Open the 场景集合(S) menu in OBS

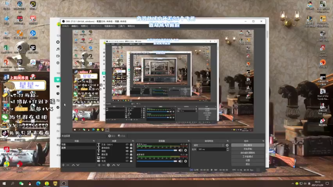[x=110, y=26]
